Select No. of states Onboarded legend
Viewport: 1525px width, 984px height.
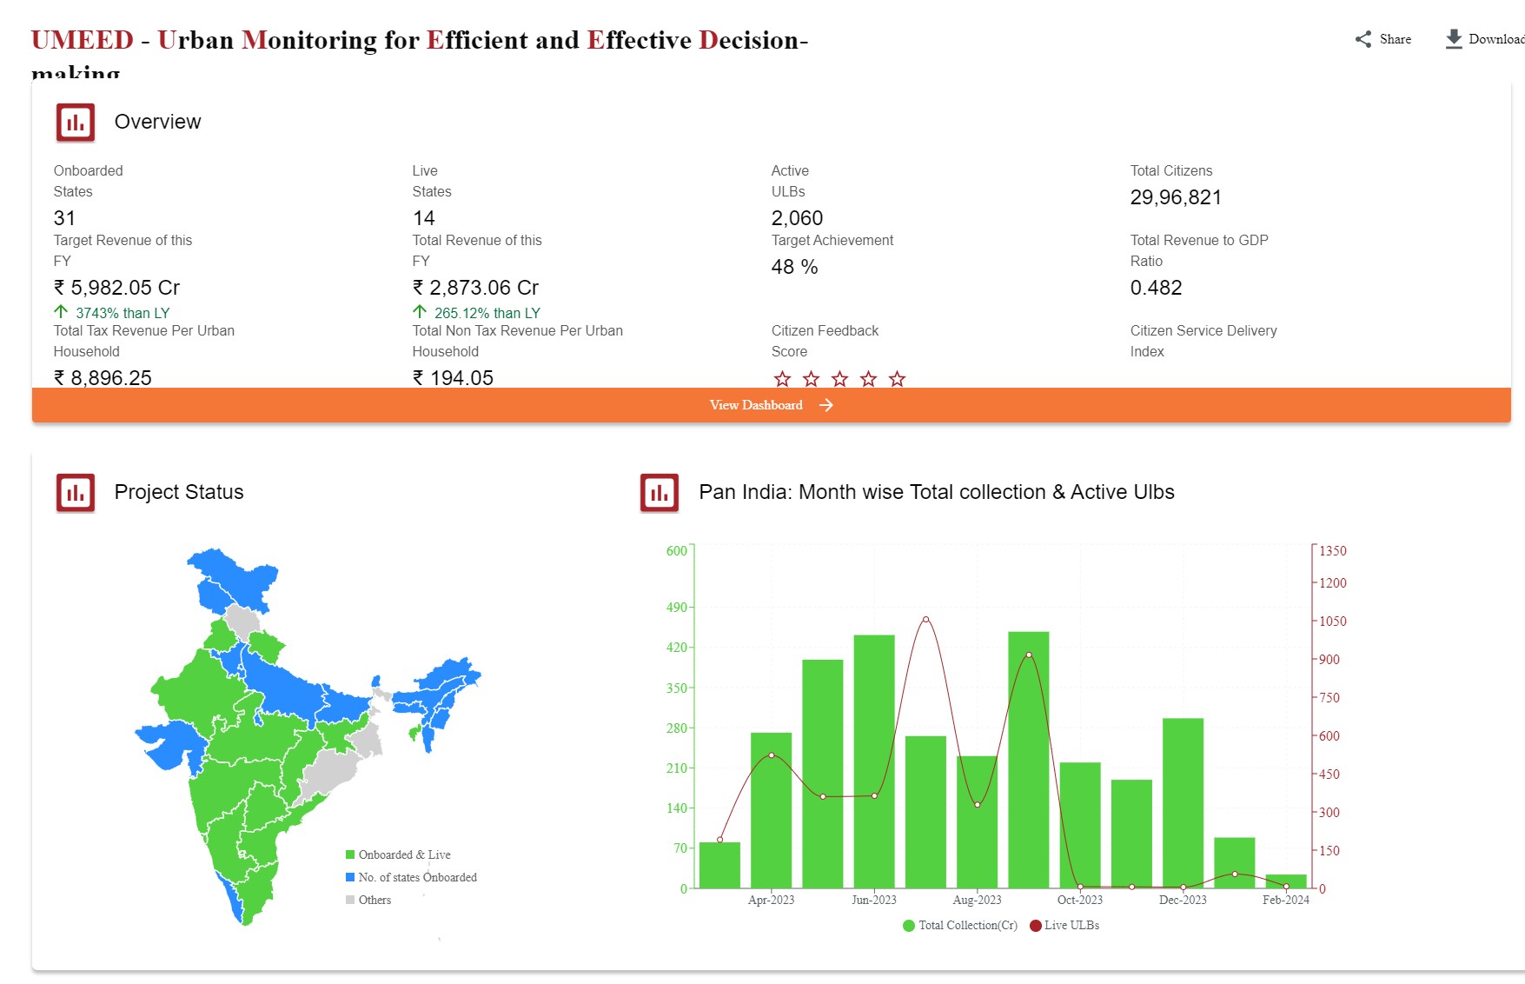pyautogui.click(x=411, y=878)
